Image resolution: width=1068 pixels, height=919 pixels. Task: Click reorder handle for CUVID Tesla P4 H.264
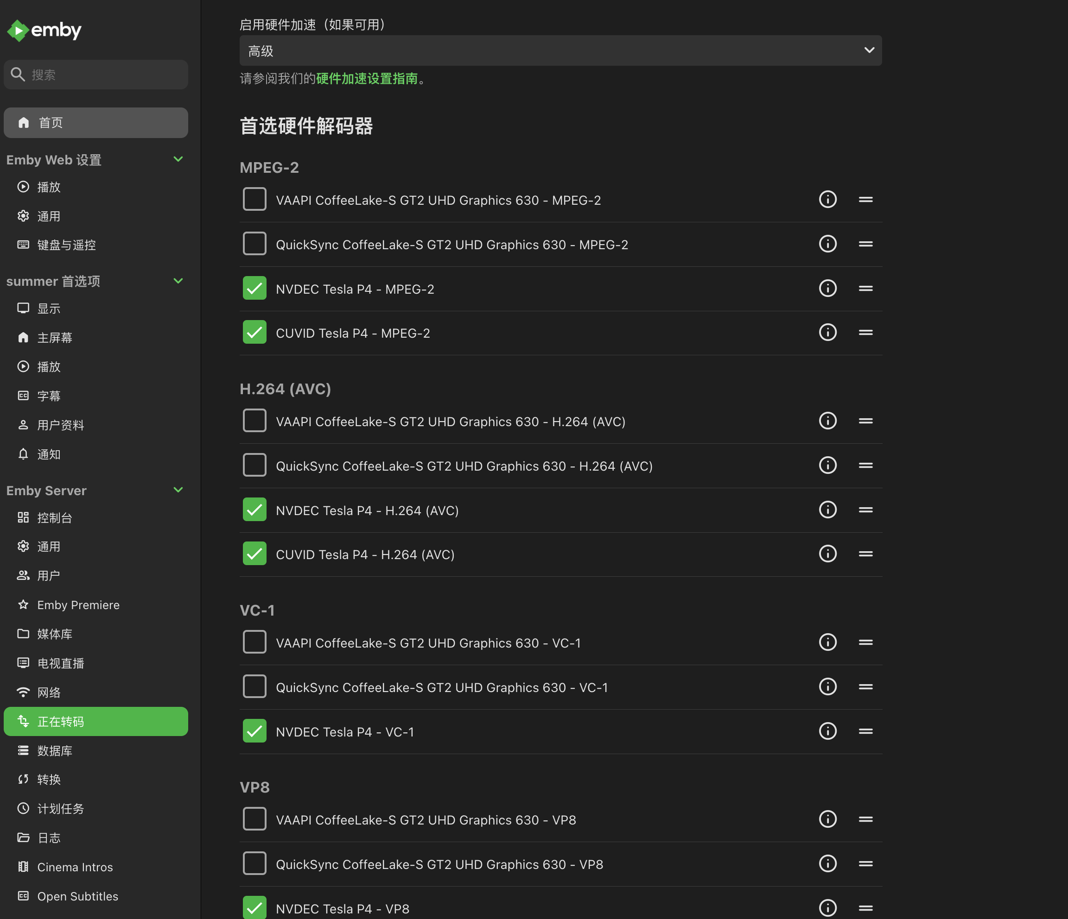[865, 554]
